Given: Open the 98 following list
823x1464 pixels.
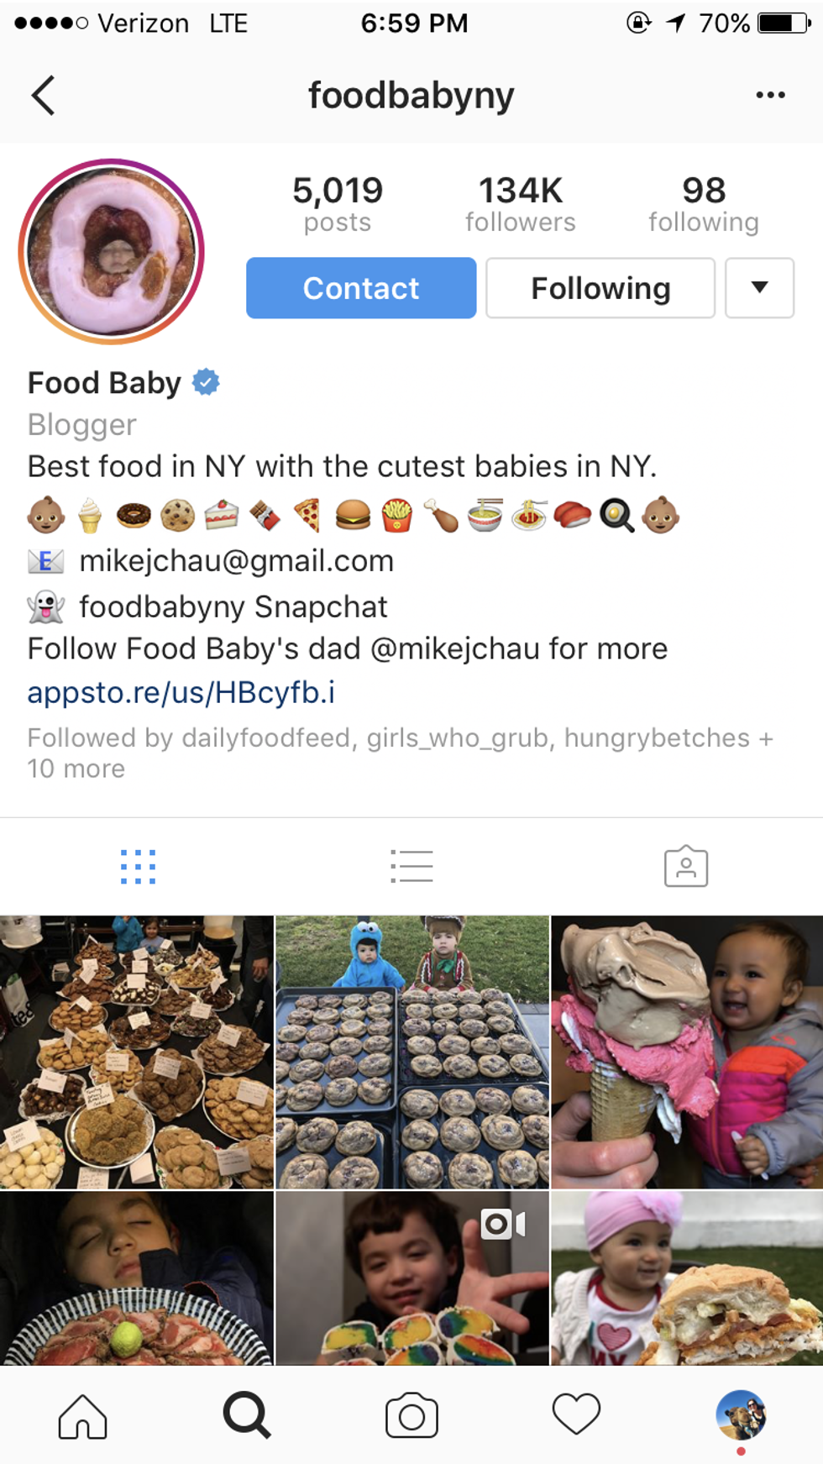Looking at the screenshot, I should (704, 204).
